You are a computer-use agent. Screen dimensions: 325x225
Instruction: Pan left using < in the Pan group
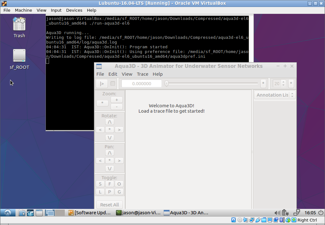coord(100,161)
